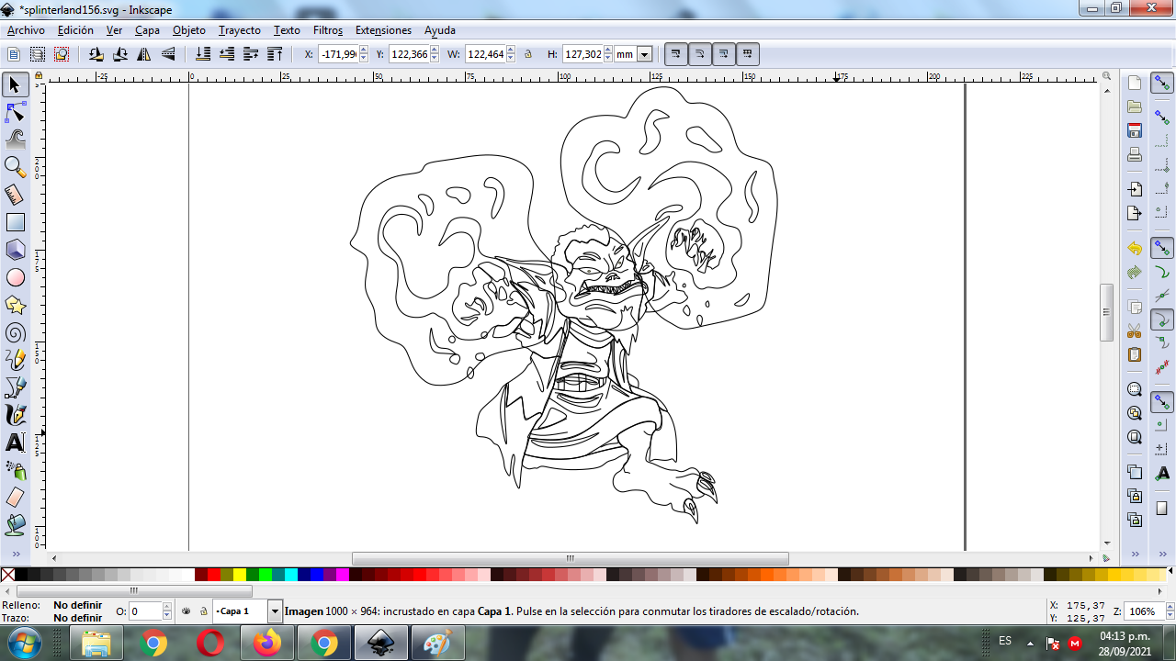Select the Measure ruler tool
The height and width of the screenshot is (661, 1176).
[15, 195]
